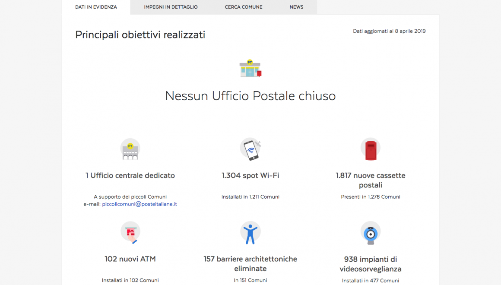
Task: Click the red mailbox icon
Action: [371, 149]
